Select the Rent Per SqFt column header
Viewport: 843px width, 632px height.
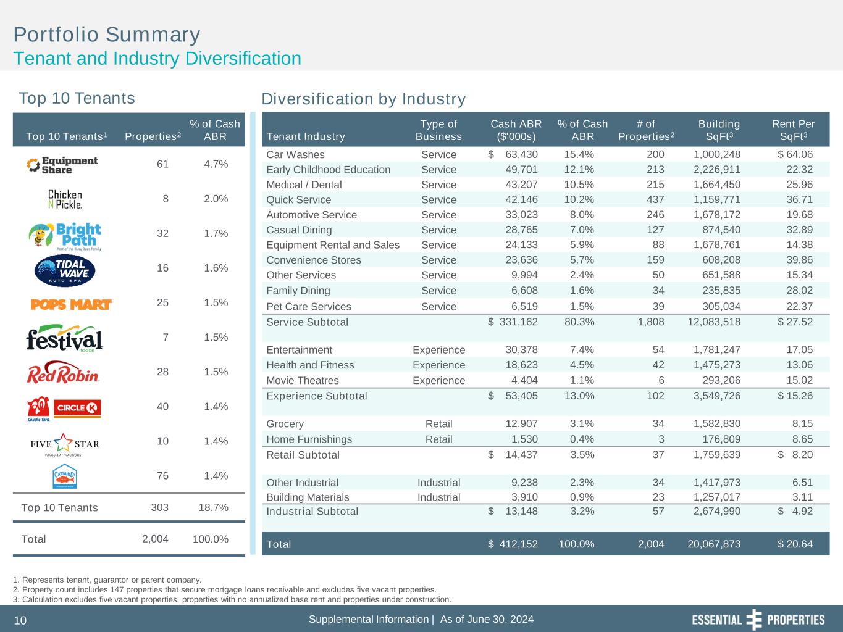tap(793, 130)
